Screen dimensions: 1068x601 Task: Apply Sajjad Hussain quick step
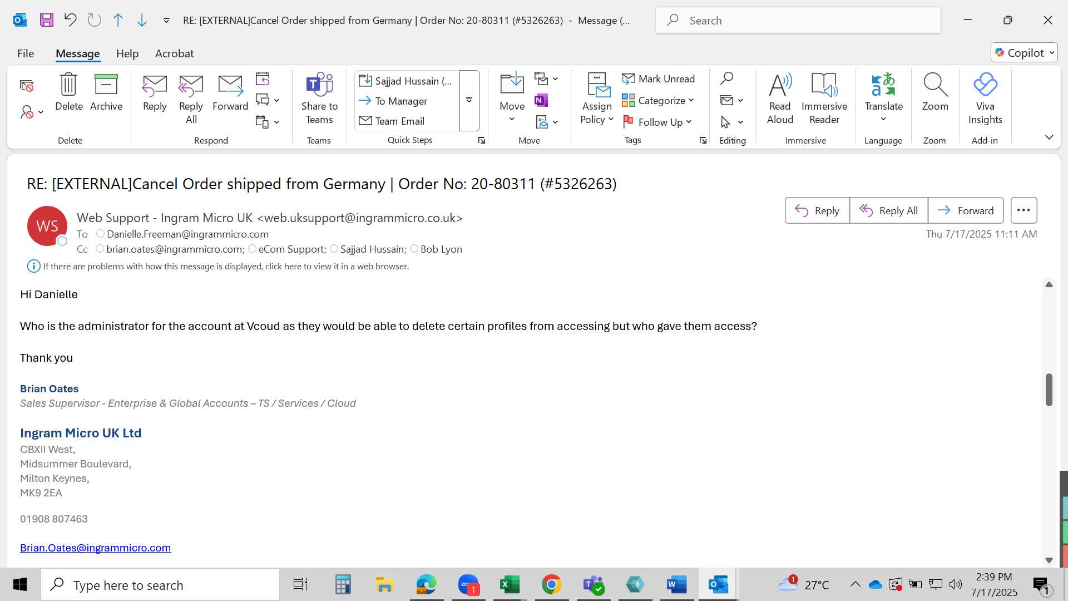pyautogui.click(x=406, y=81)
